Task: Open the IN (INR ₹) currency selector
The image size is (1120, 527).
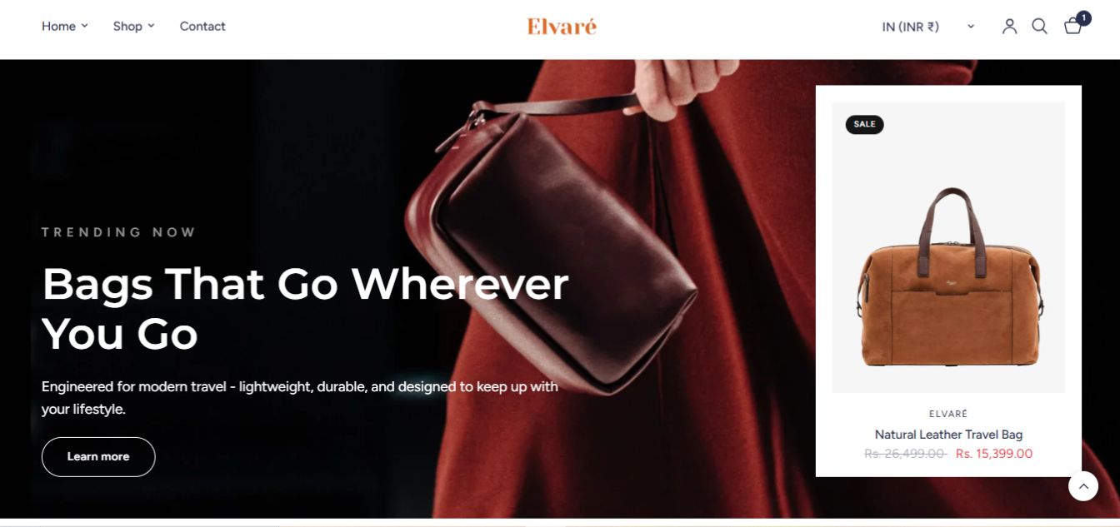Action: [x=927, y=27]
